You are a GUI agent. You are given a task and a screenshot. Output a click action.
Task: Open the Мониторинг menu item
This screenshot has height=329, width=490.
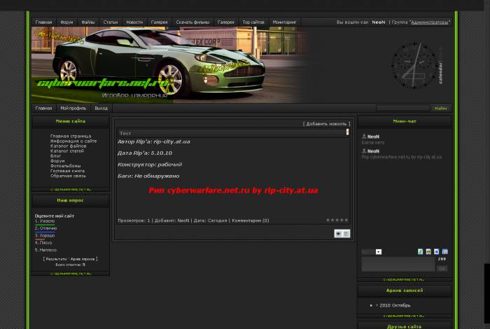click(x=284, y=22)
